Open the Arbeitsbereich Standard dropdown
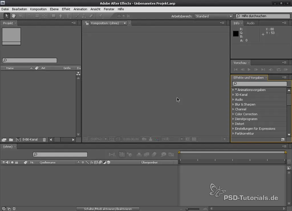The width and height of the screenshot is (292, 211). coord(214,16)
